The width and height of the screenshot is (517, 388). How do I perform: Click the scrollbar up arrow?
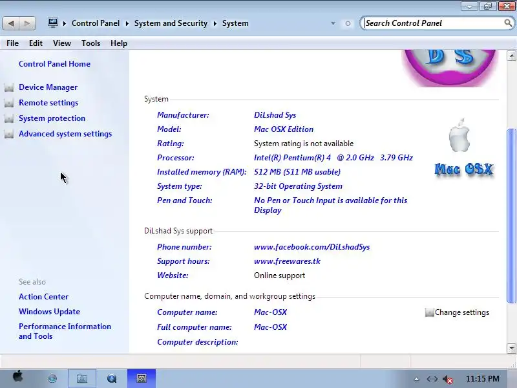511,56
